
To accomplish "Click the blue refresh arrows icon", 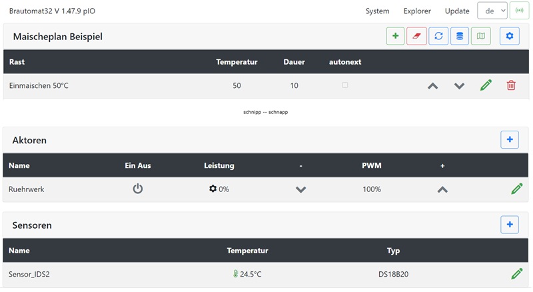I will click(x=438, y=36).
